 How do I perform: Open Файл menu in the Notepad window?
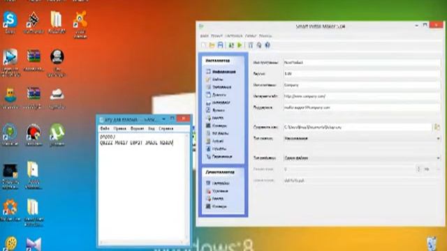(x=105, y=128)
